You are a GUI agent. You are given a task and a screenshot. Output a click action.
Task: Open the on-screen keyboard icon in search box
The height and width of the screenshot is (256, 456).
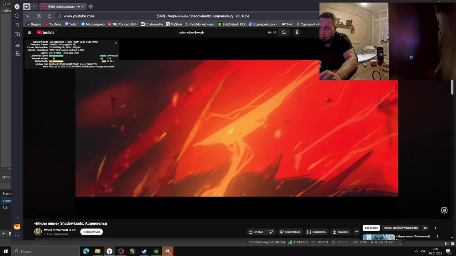(x=270, y=32)
